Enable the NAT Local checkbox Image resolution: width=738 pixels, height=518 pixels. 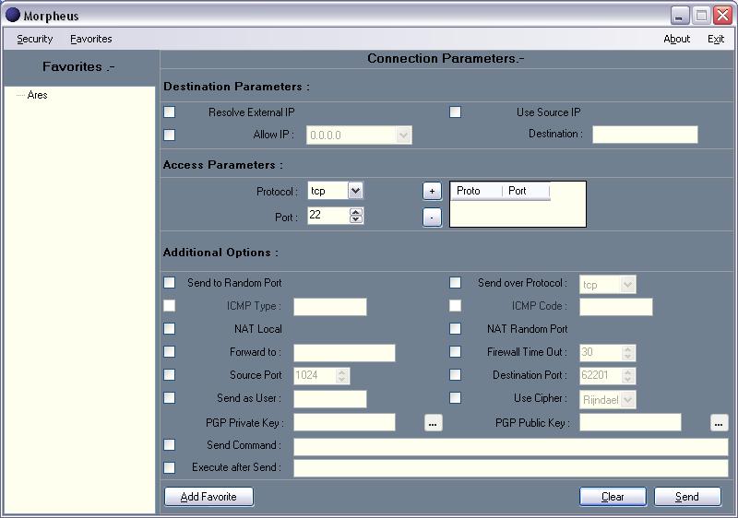[x=170, y=329]
